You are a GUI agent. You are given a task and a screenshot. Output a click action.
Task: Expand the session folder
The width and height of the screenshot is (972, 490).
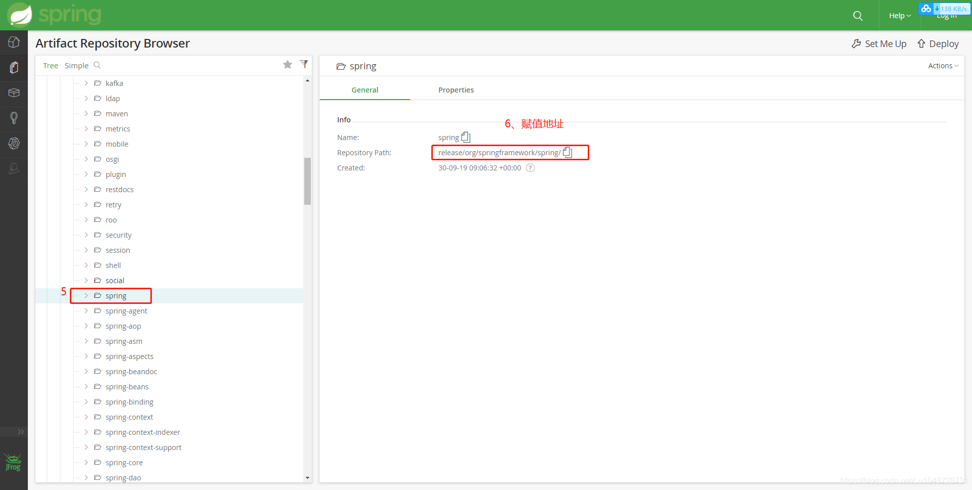(x=86, y=250)
